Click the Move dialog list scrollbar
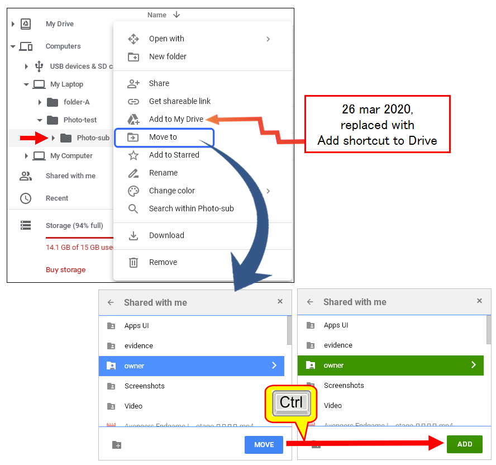Image resolution: width=496 pixels, height=465 pixels. (289, 330)
